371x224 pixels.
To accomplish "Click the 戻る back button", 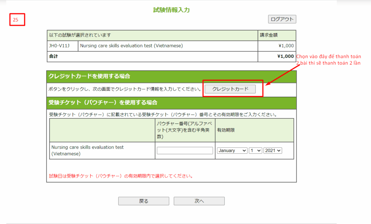I will tap(143, 201).
